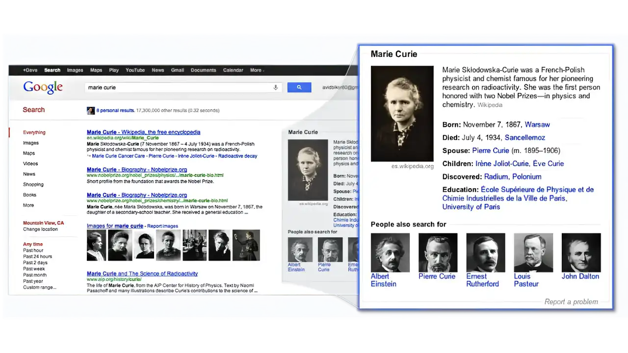Open Marie Curie Cancer Care sitelink

(118, 156)
